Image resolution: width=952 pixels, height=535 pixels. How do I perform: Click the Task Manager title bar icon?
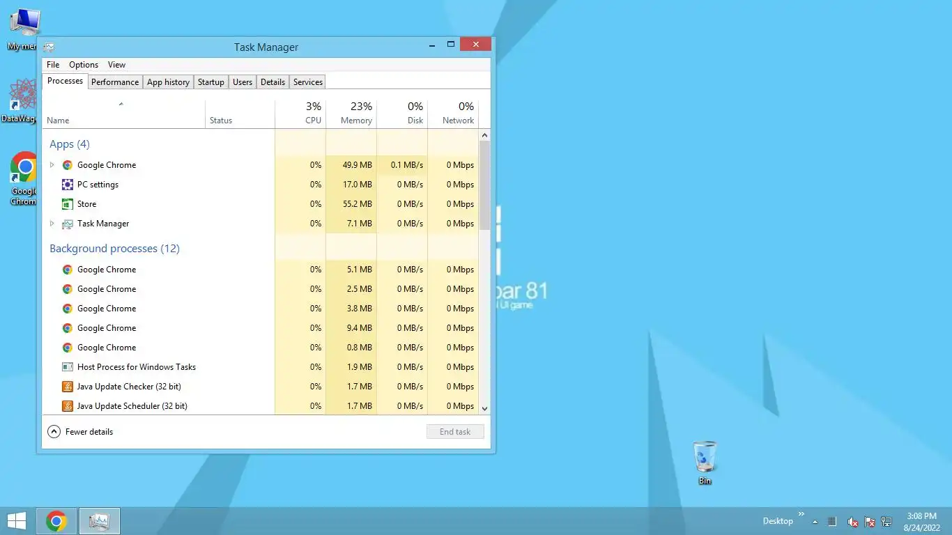click(49, 47)
